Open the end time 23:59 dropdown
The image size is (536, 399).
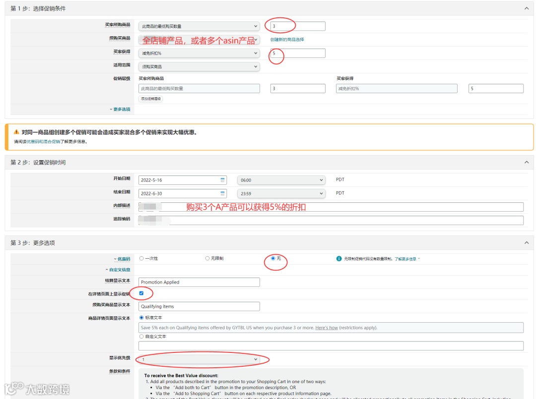click(281, 193)
